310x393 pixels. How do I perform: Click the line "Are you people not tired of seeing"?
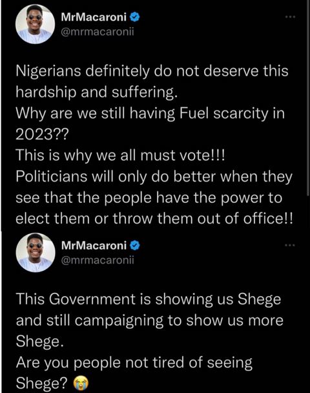click(134, 363)
